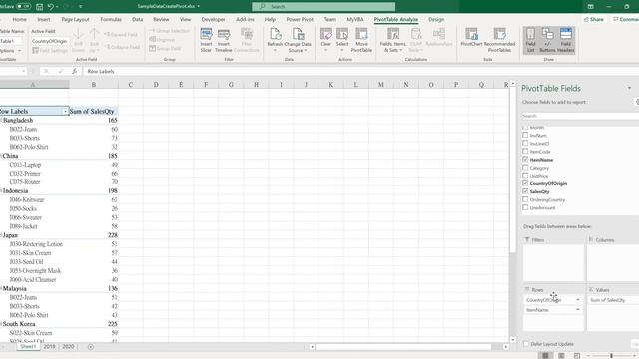Select column header B
Viewport: 639px width, 359px height.
click(93, 84)
